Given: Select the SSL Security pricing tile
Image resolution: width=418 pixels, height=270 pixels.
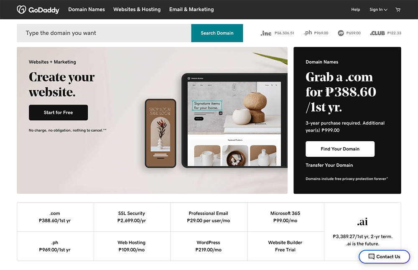Looking at the screenshot, I should (132, 217).
